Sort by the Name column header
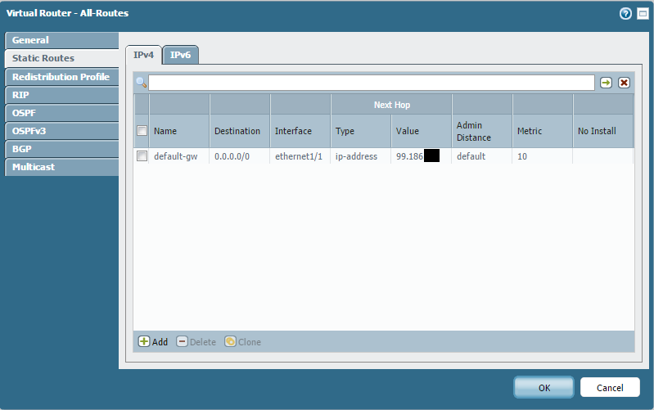This screenshot has height=410, width=654. coord(179,131)
